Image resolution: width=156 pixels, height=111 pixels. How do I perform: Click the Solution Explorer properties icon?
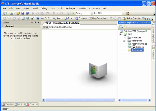[121, 27]
